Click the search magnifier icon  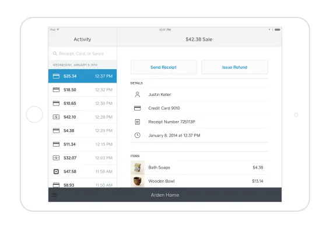tap(55, 54)
